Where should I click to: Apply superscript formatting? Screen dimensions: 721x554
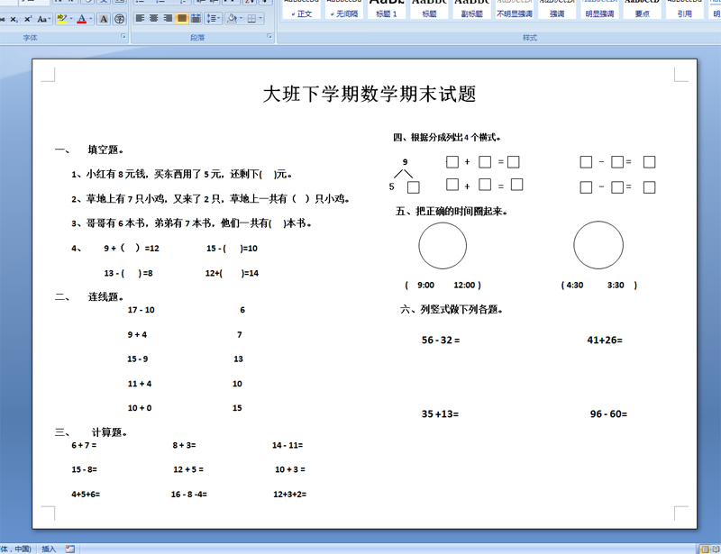click(28, 19)
